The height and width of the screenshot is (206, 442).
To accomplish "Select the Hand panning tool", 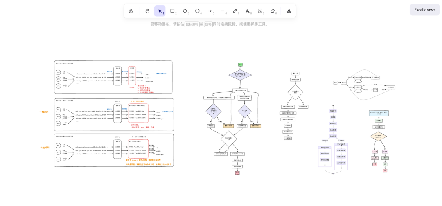I will [x=147, y=11].
